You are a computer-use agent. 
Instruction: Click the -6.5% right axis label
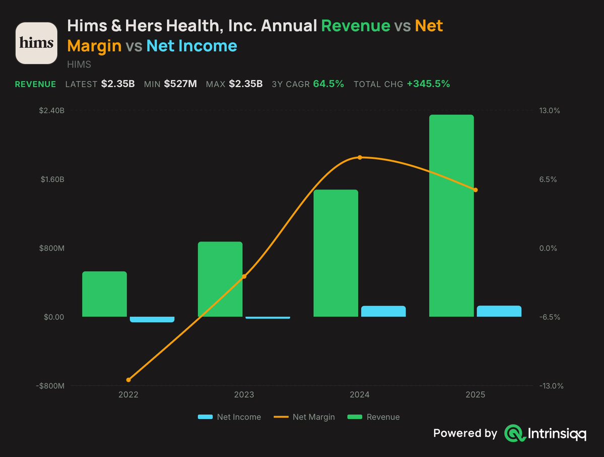click(x=550, y=317)
